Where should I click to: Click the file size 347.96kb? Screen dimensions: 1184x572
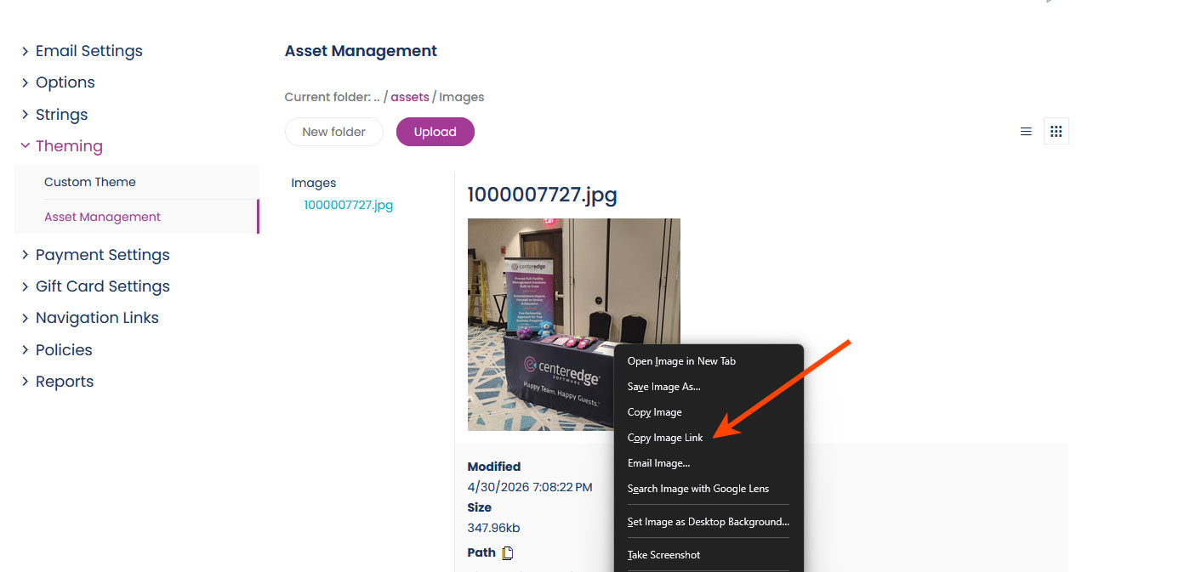[x=493, y=528]
